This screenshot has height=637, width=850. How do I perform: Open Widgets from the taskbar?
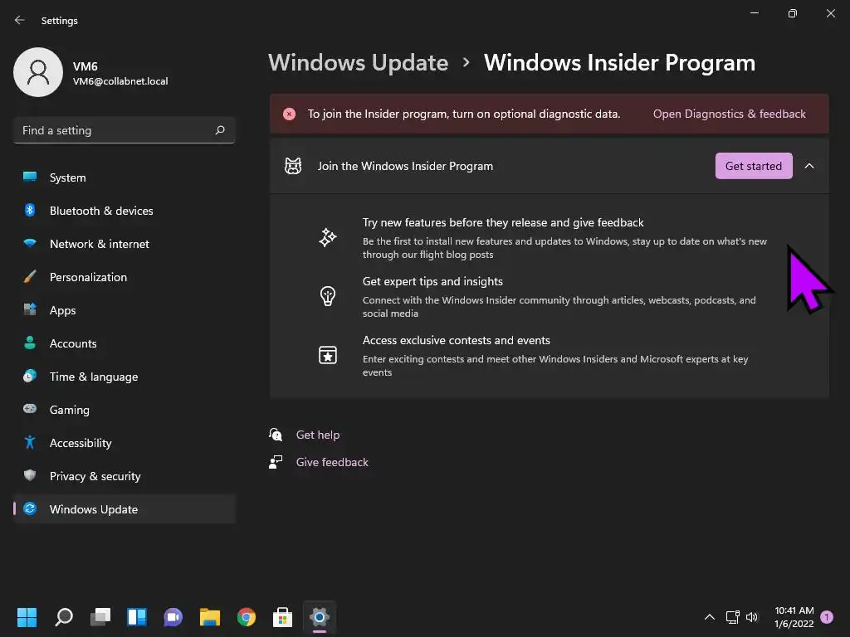tap(137, 617)
